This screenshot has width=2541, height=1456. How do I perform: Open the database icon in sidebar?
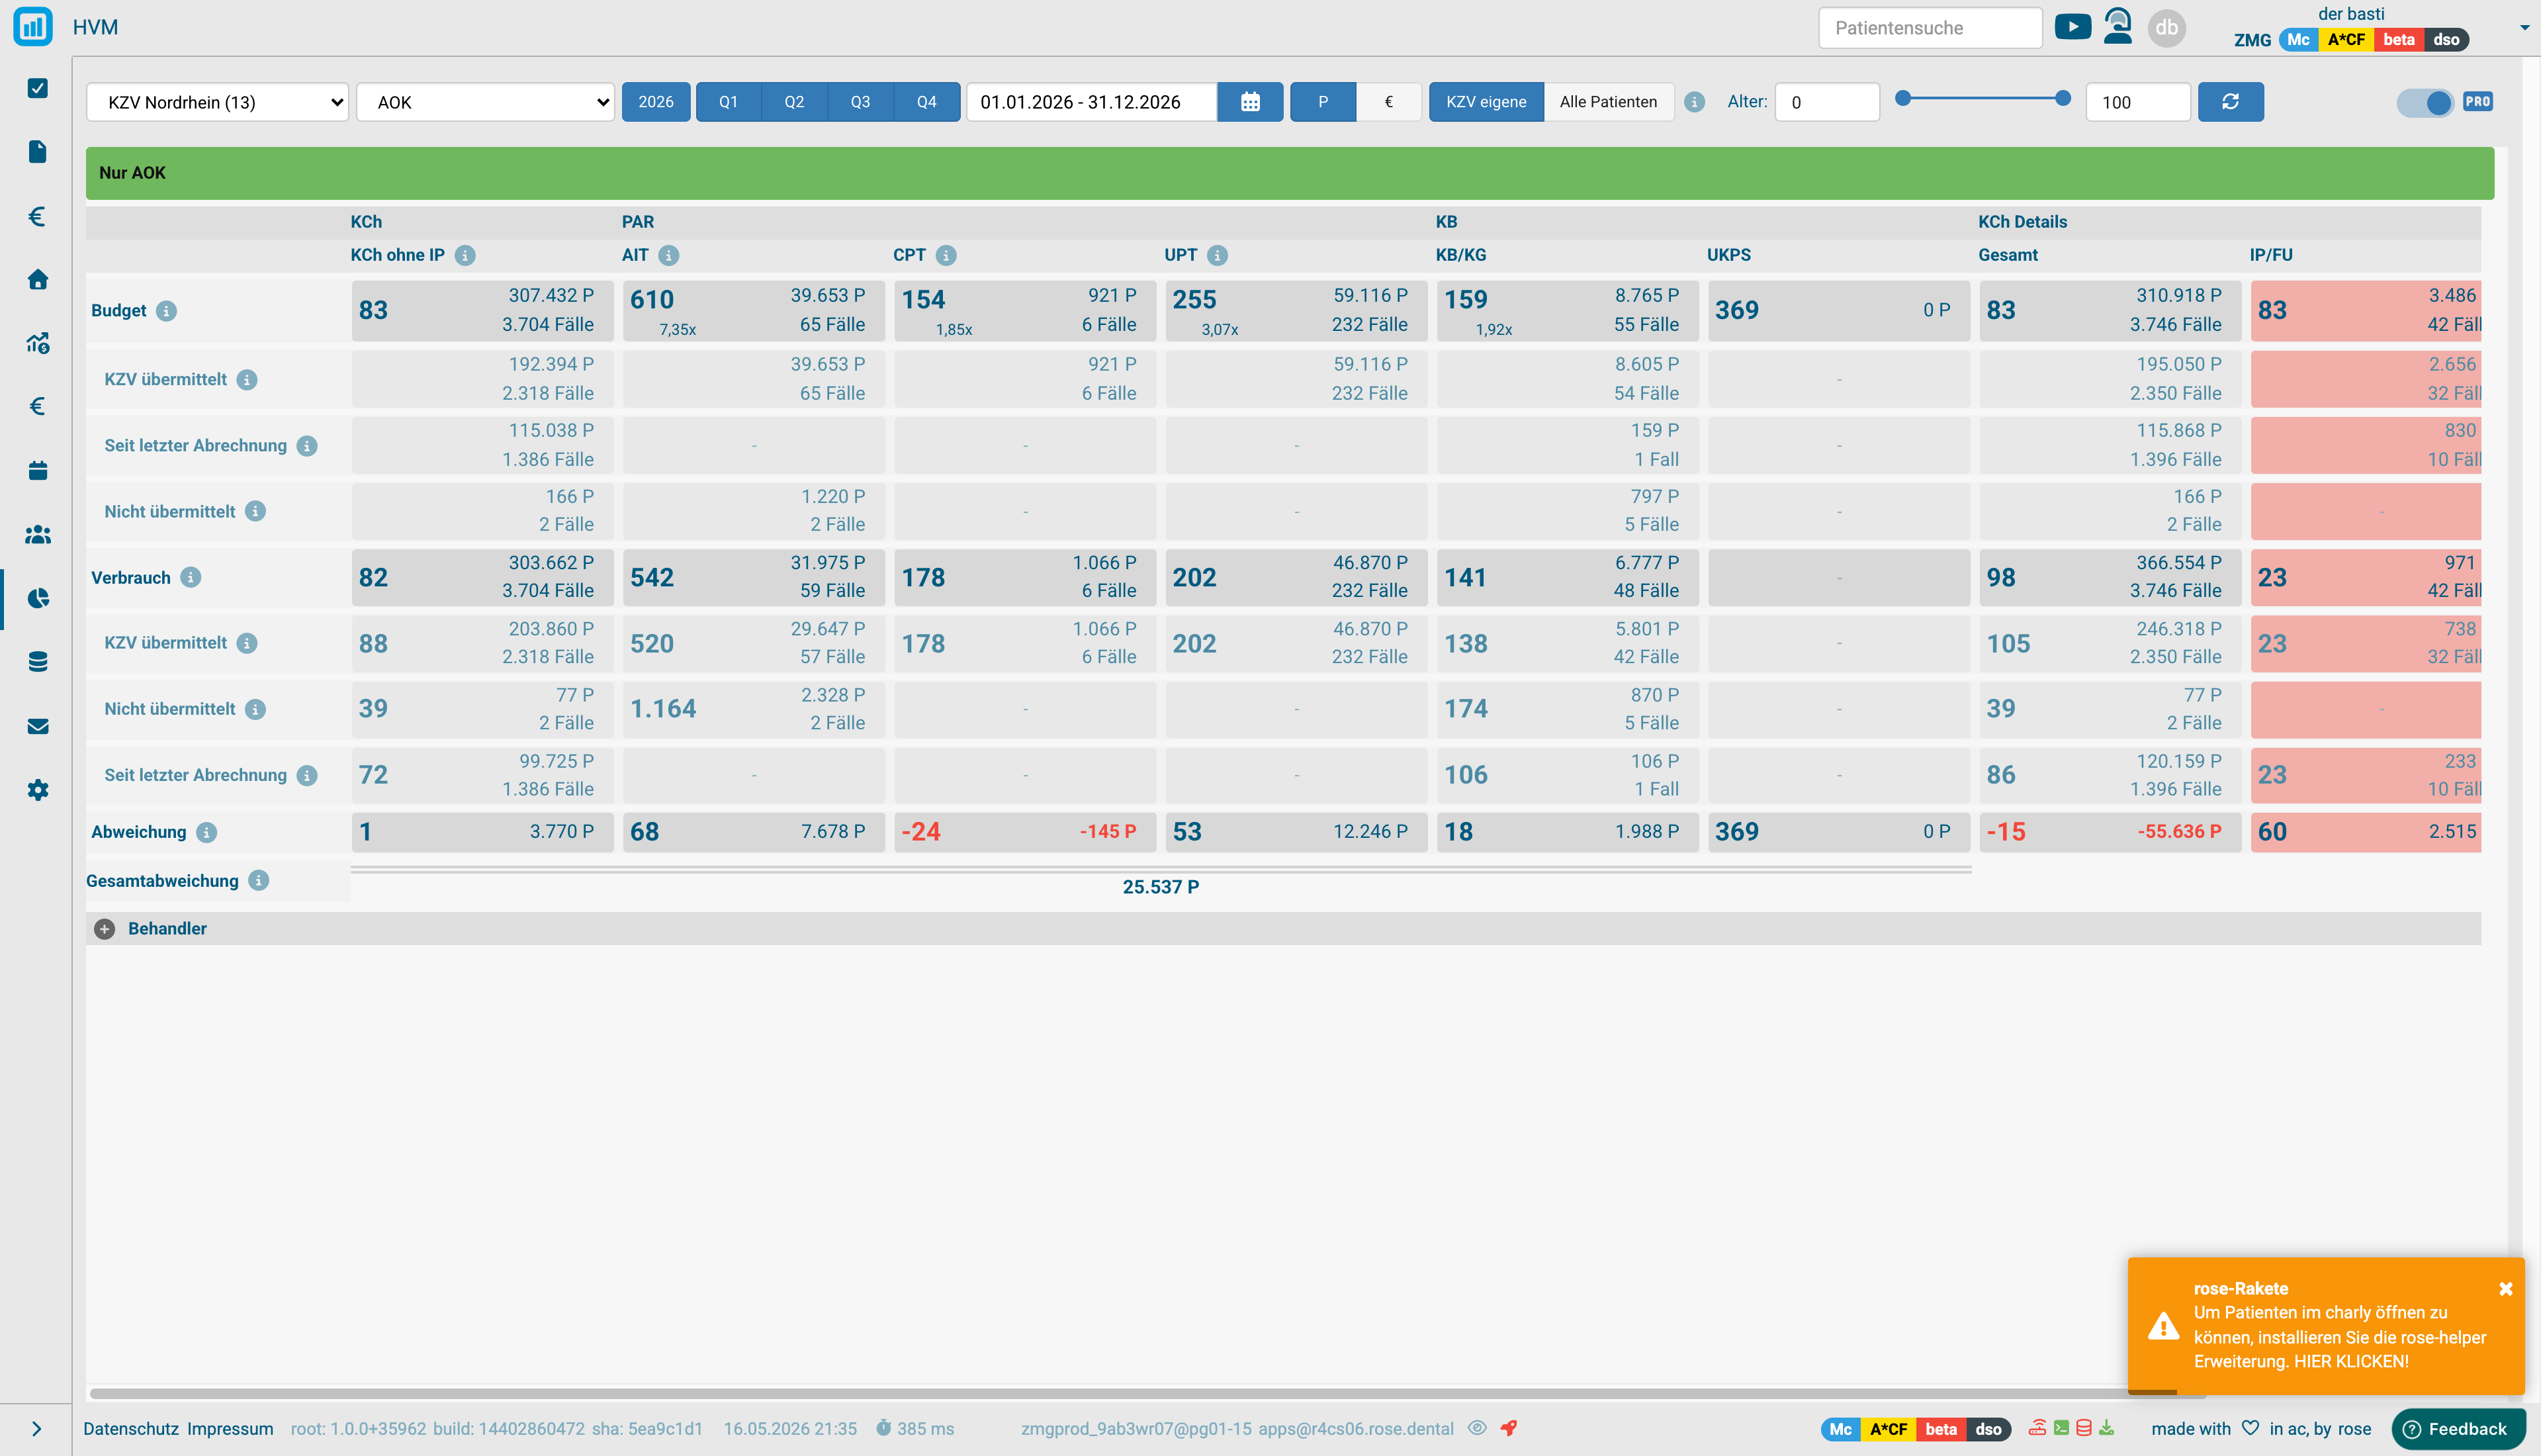pyautogui.click(x=38, y=662)
